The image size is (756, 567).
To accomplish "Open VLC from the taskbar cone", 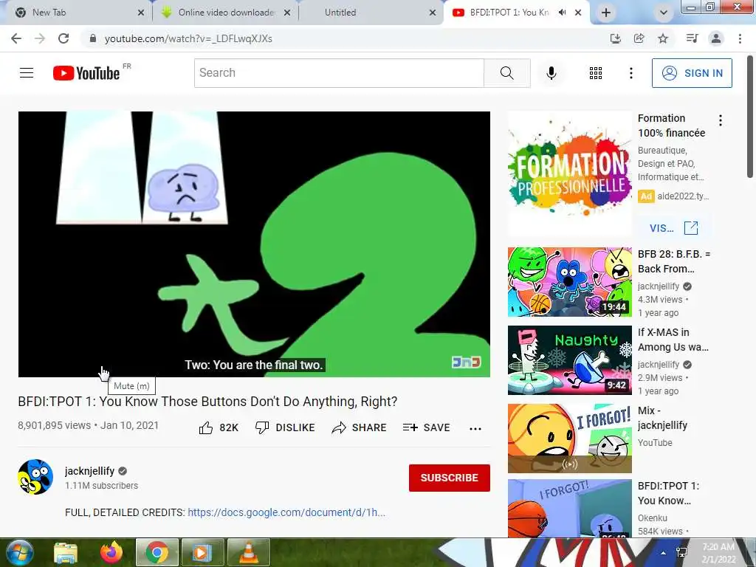I will coord(248,552).
